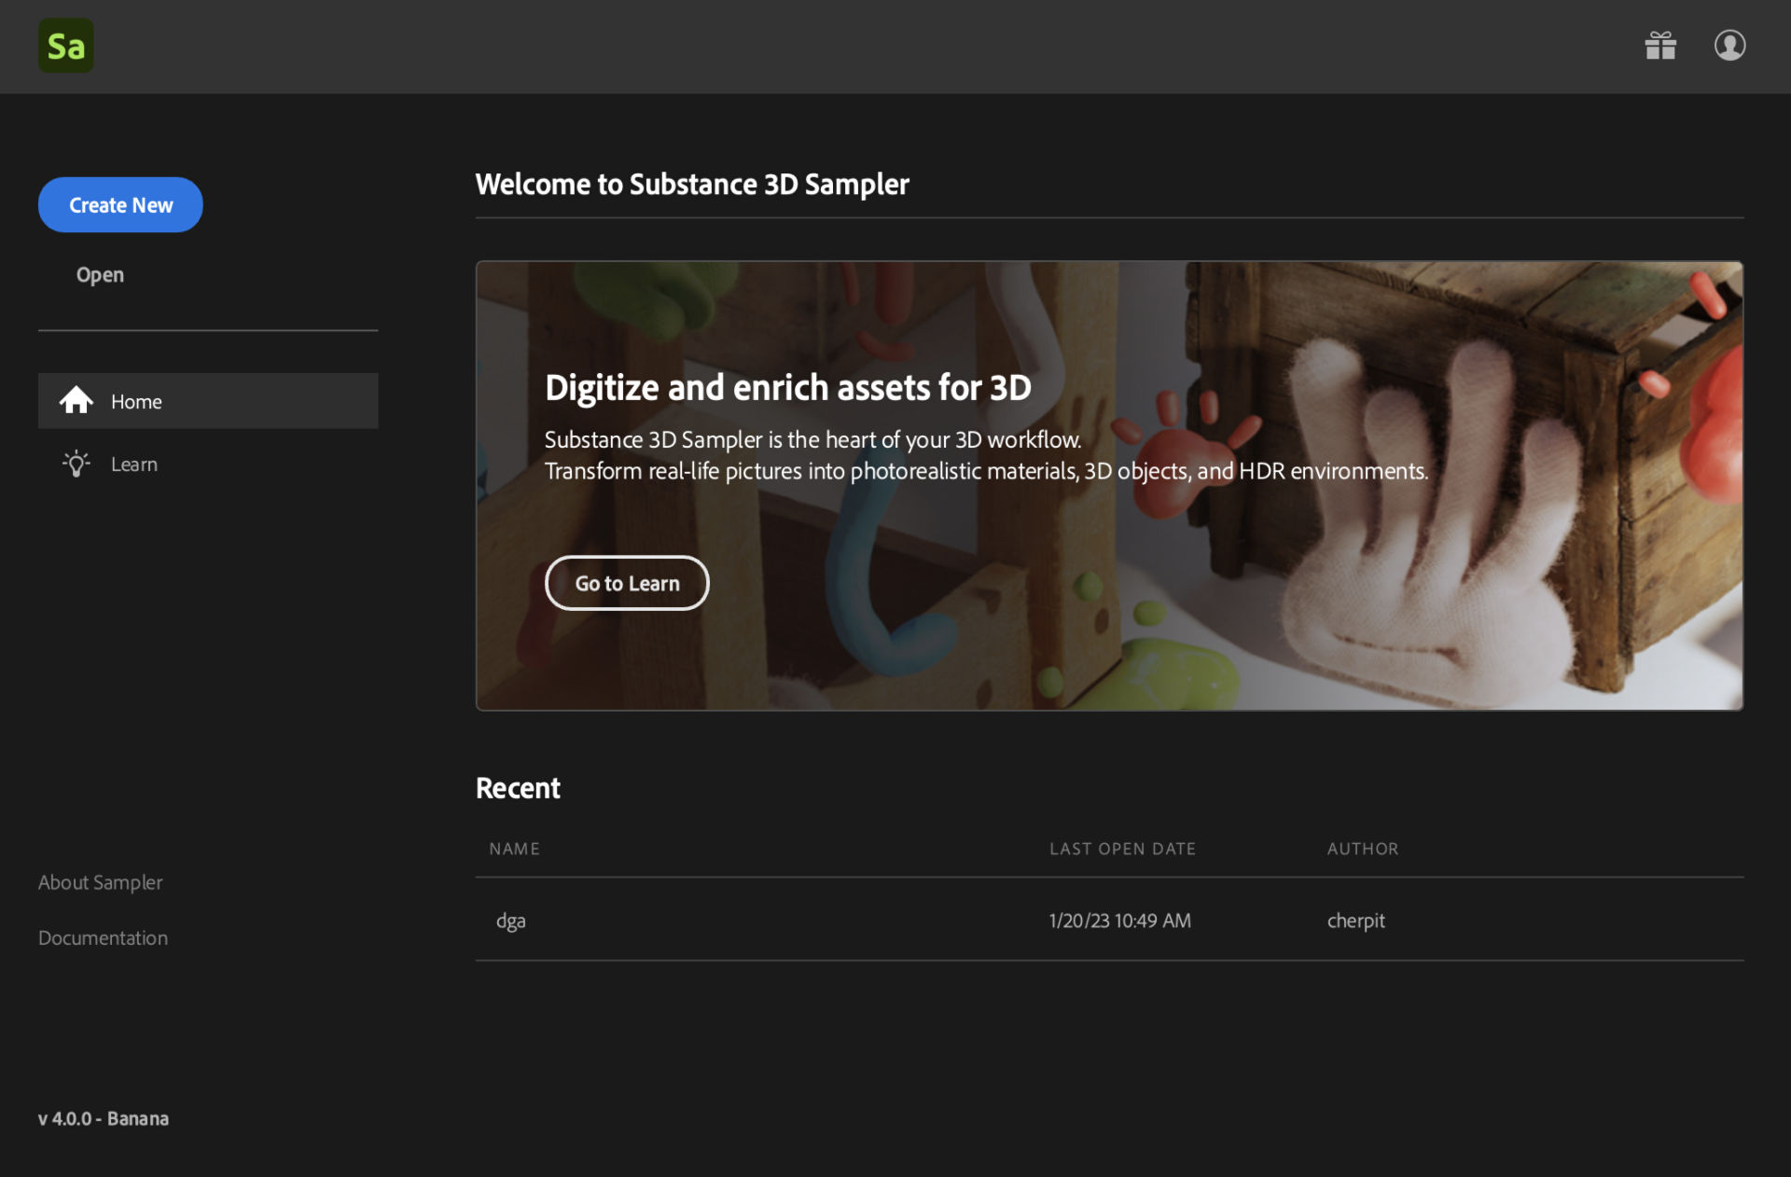Click the version label v 4.0.0 - Banana
The height and width of the screenshot is (1177, 1791).
(x=103, y=1118)
